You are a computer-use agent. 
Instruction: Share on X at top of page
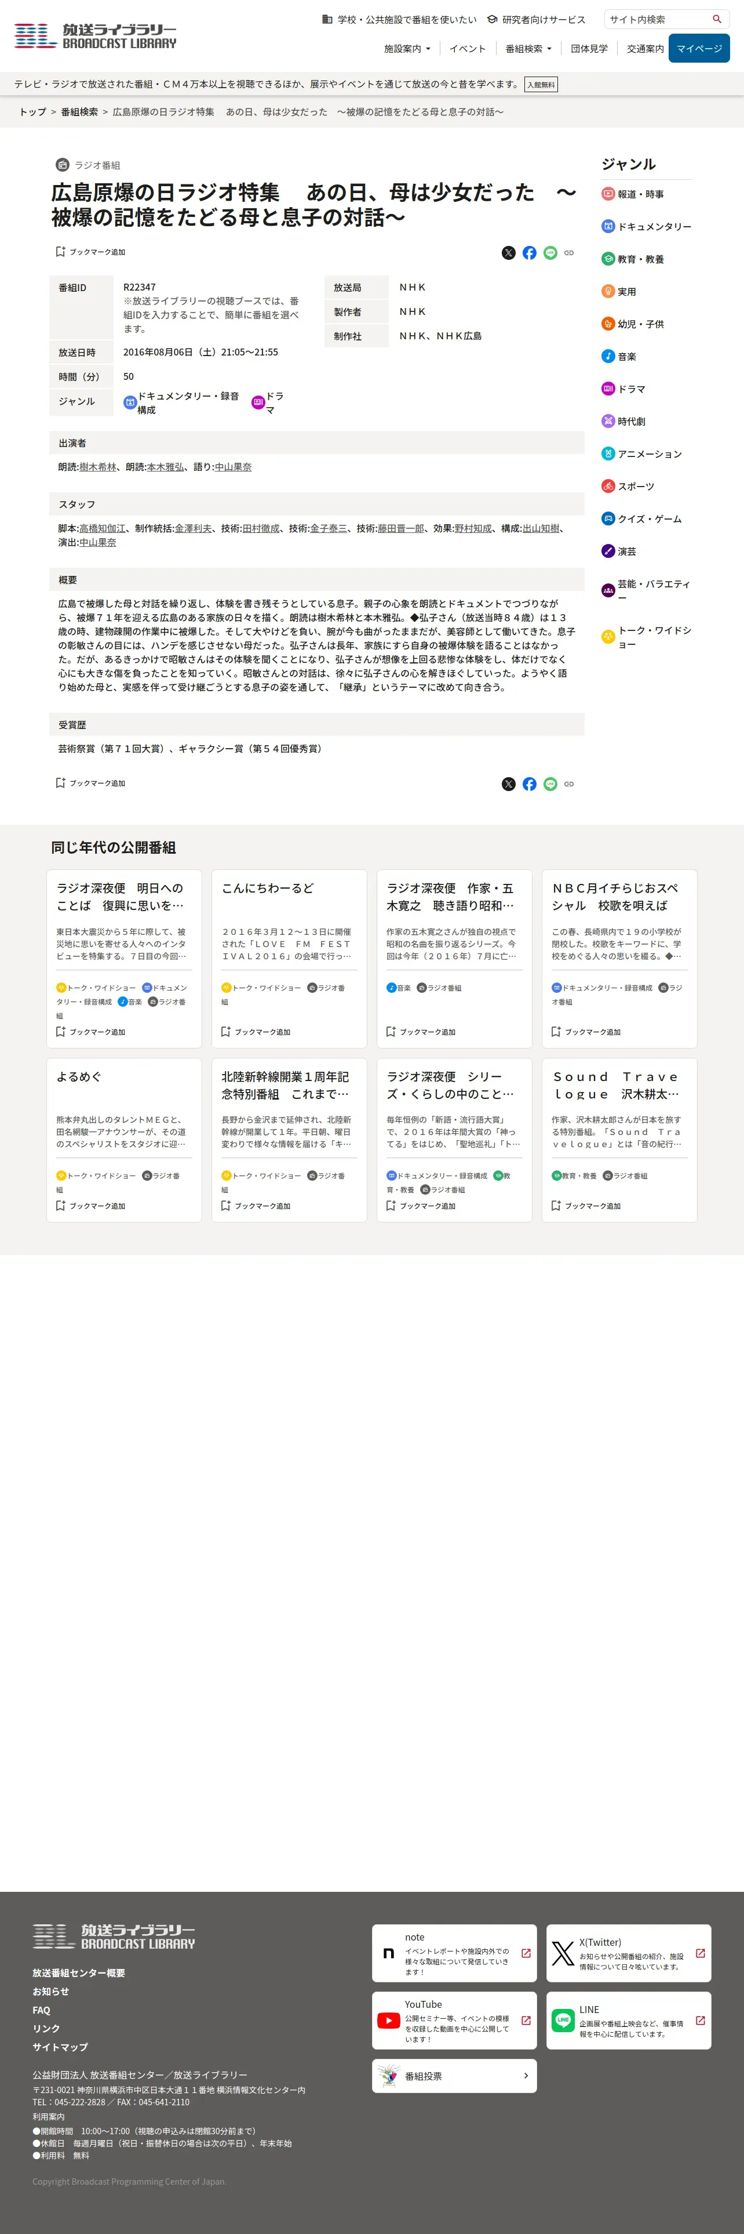[x=508, y=253]
